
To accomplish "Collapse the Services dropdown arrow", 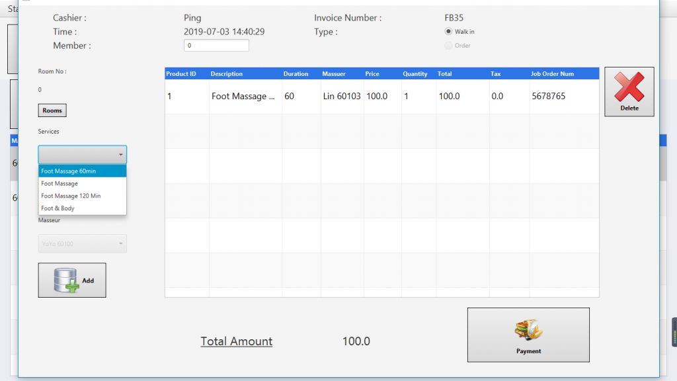I will [x=120, y=155].
